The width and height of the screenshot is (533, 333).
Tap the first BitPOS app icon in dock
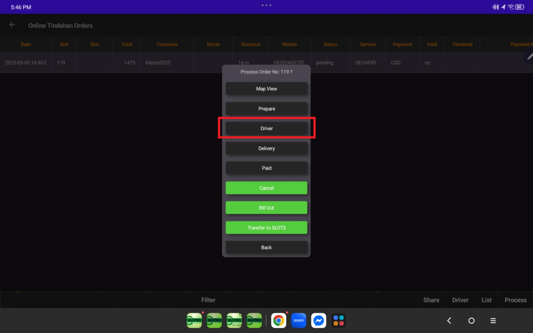click(194, 321)
